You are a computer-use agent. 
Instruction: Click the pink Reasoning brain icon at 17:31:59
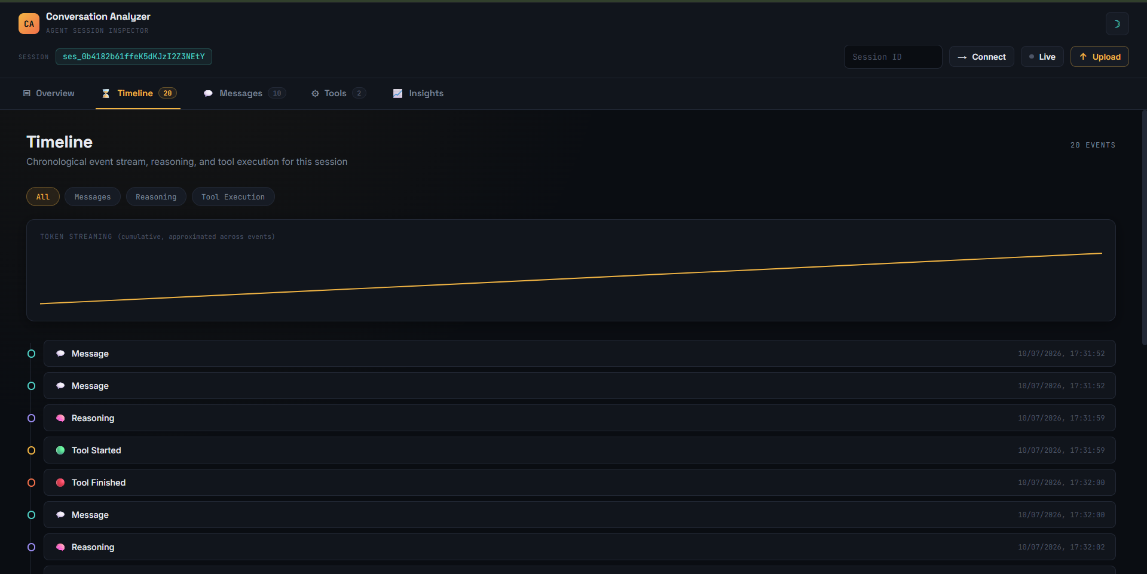pyautogui.click(x=60, y=418)
